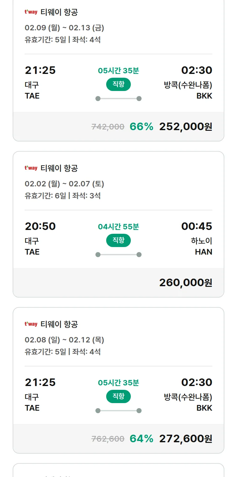Click the struck-through 742,000 original price

point(108,127)
